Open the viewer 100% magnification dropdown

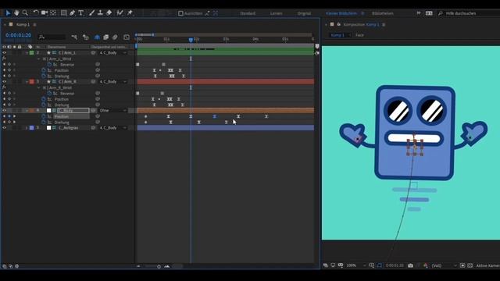click(356, 265)
